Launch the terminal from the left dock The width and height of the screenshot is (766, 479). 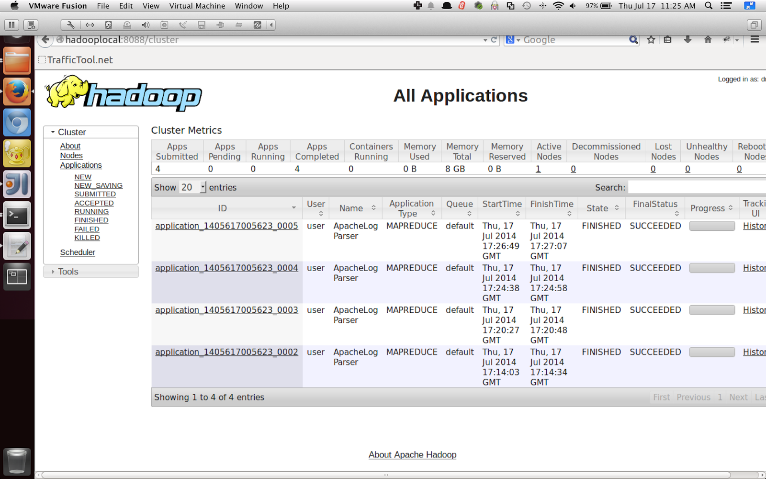point(17,215)
